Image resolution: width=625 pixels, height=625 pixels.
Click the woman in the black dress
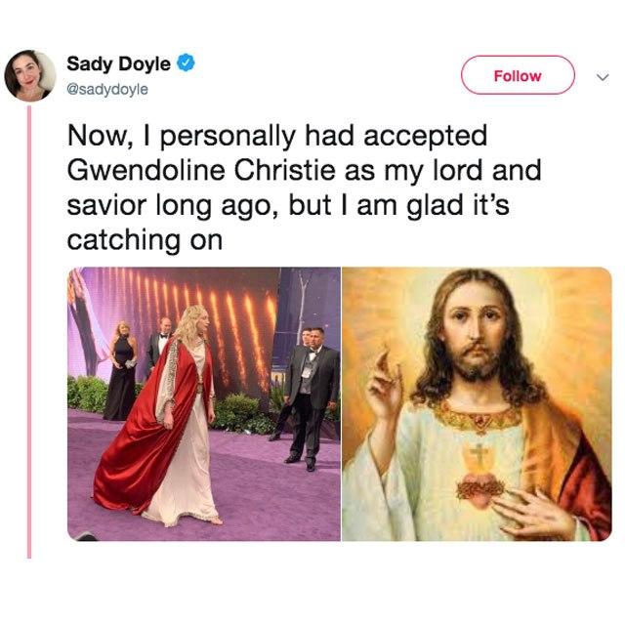point(121,371)
